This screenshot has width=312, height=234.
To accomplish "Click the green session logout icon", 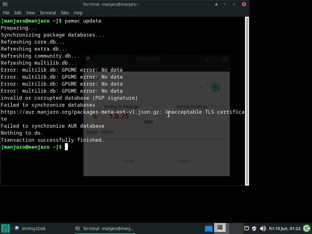I will click(307, 229).
